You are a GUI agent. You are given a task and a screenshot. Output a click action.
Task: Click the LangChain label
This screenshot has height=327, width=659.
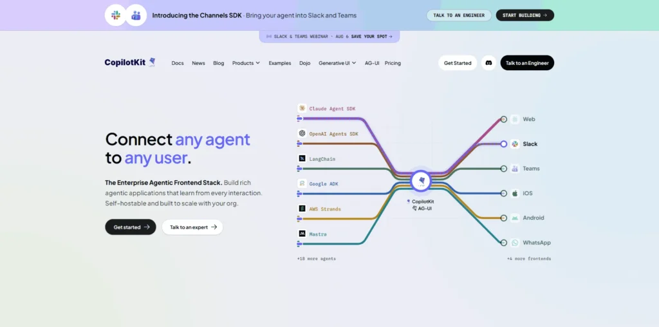(x=322, y=159)
